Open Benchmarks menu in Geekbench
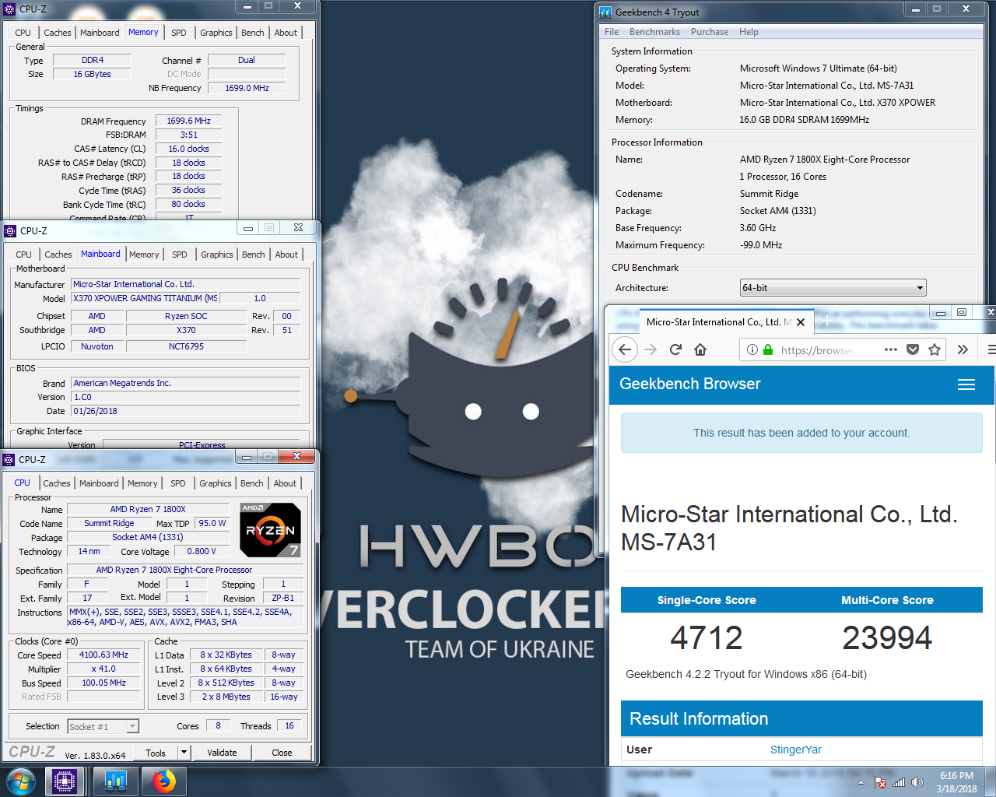Image resolution: width=996 pixels, height=797 pixels. click(654, 32)
